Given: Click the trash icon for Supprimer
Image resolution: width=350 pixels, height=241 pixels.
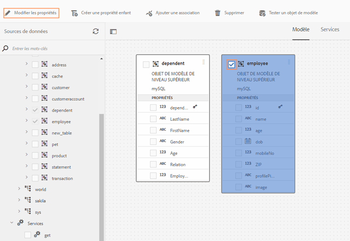Looking at the screenshot, I should [217, 13].
